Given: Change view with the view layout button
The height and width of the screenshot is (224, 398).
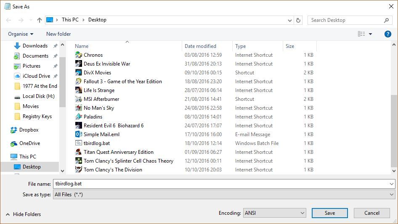Looking at the screenshot, I should (x=361, y=34).
